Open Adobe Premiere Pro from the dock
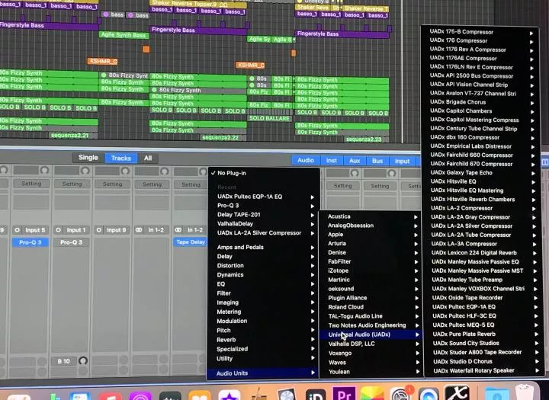The image size is (549, 400). click(x=344, y=395)
